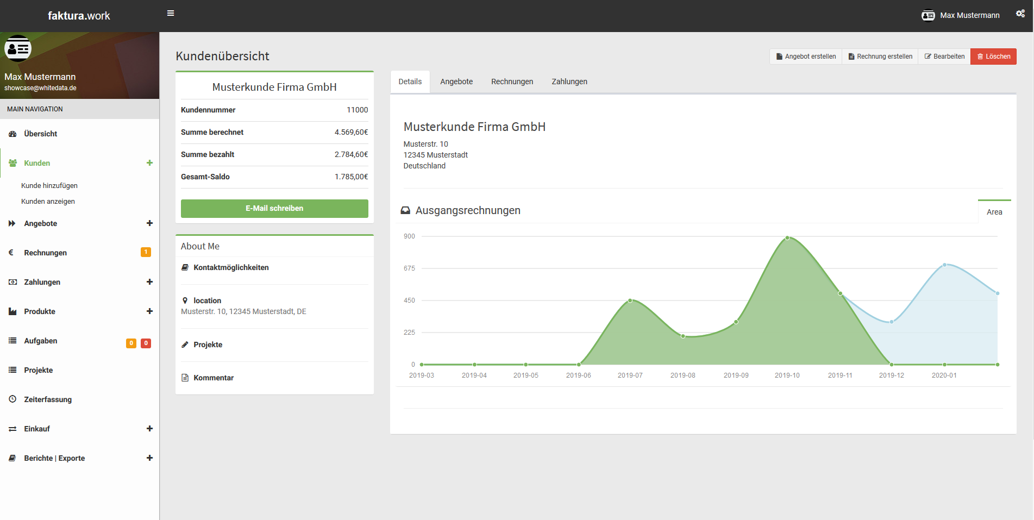1034x520 pixels.
Task: Click the Aufgaben list icon
Action: click(12, 341)
